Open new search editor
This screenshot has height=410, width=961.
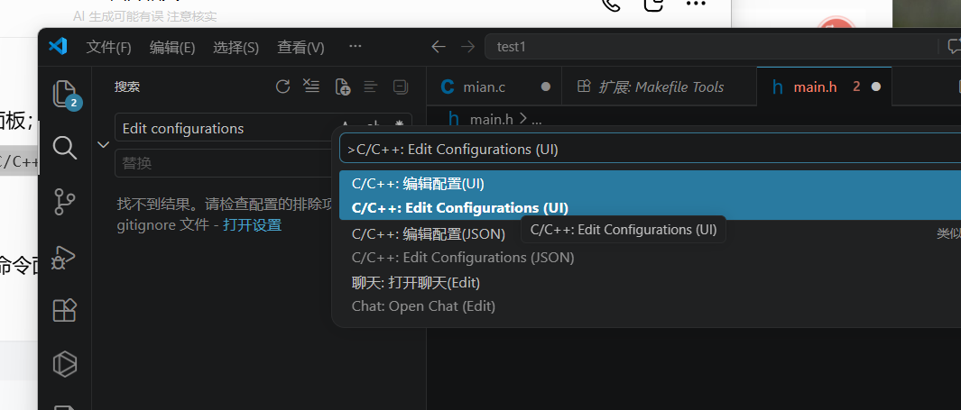[x=343, y=87]
